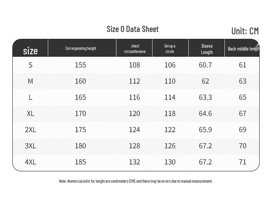This screenshot has height=204, width=272.
Task: Select the 'Sleeve Length' column header
Action: point(207,49)
